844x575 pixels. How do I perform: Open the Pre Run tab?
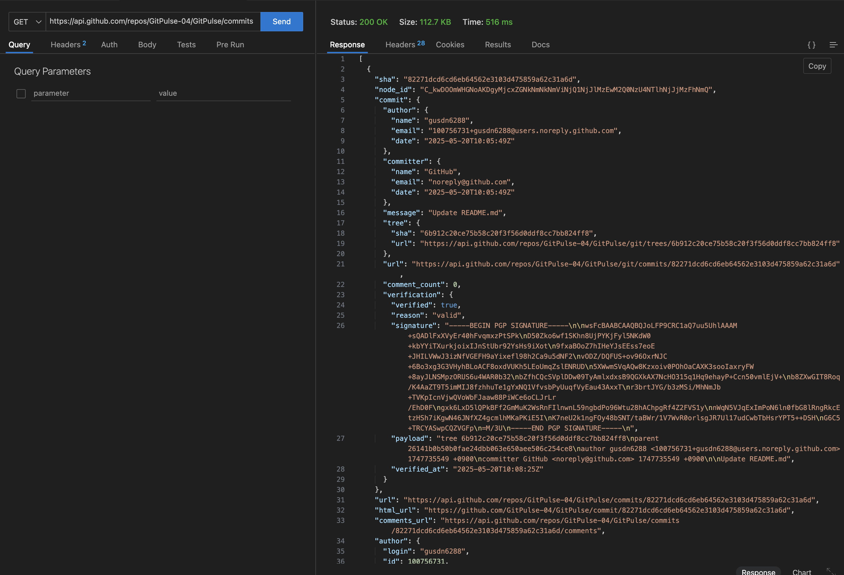[230, 45]
